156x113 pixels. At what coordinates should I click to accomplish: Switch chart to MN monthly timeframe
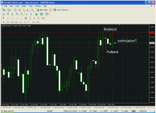(x=37, y=22)
